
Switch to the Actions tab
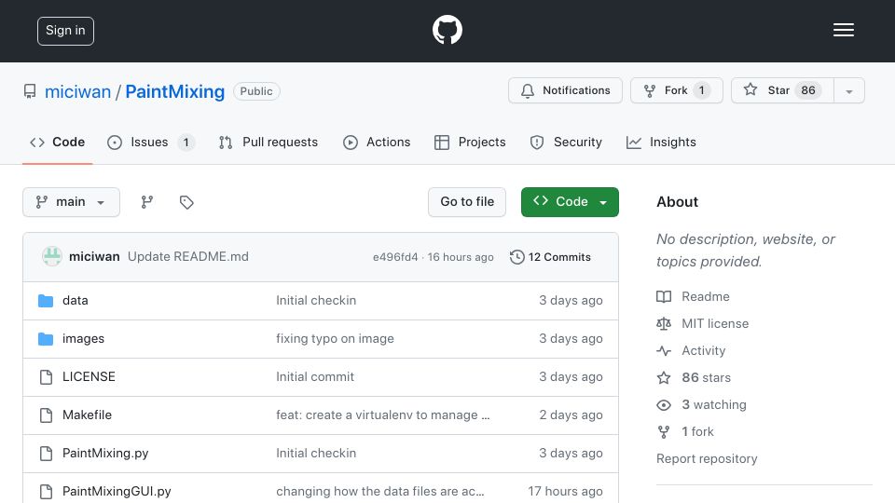pyautogui.click(x=377, y=142)
